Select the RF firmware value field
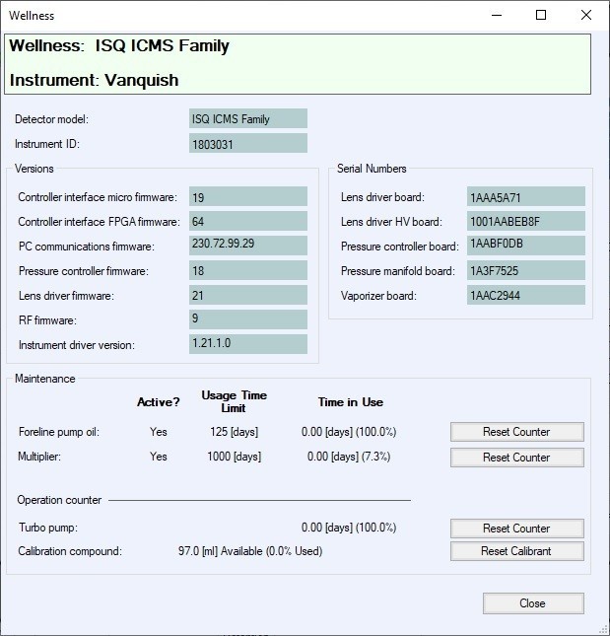The image size is (610, 636). [x=247, y=319]
